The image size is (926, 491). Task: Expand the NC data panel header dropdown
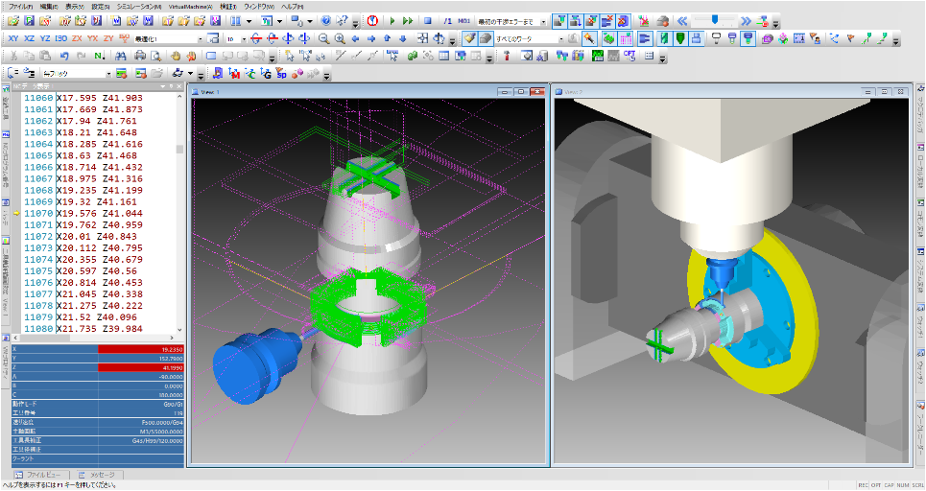pyautogui.click(x=162, y=86)
